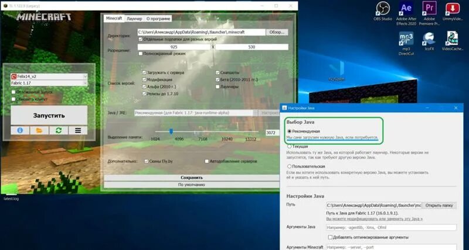The height and width of the screenshot is (250, 469).
Task: Open the Fabric 1.17 version dropdown
Action: point(49,83)
